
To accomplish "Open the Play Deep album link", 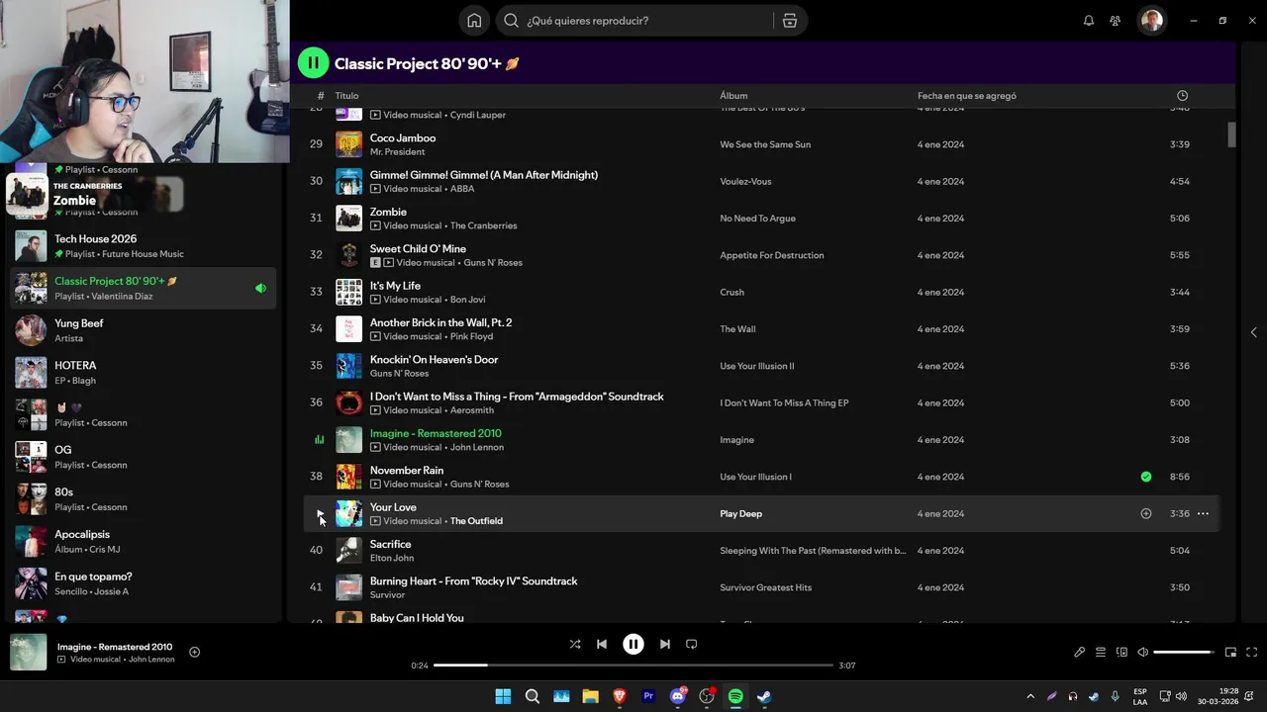I will 740,514.
